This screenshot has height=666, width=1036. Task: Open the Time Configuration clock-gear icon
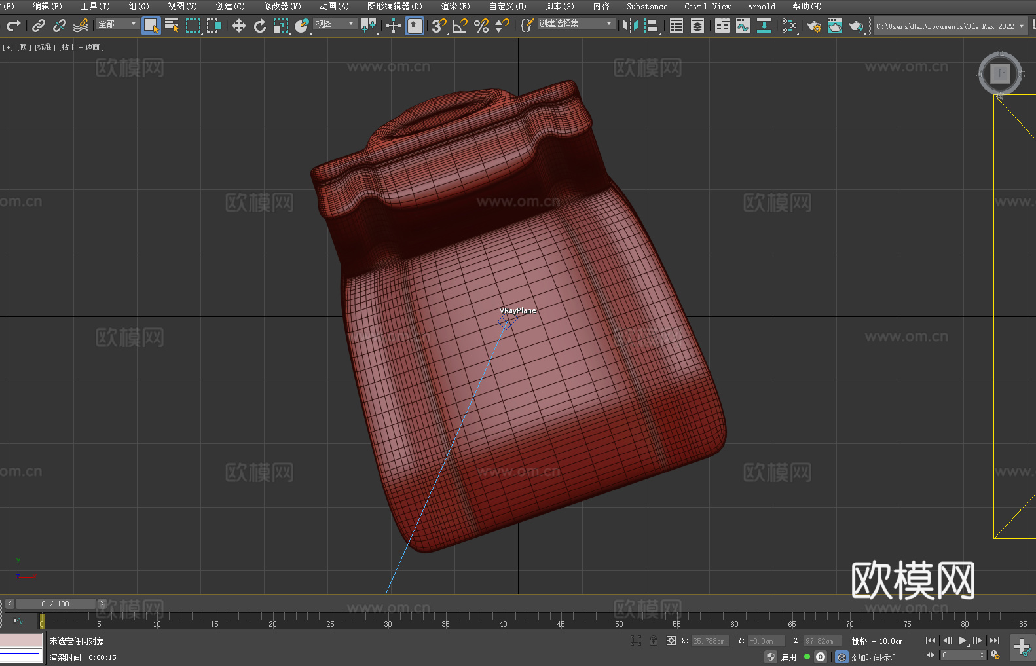(x=995, y=655)
